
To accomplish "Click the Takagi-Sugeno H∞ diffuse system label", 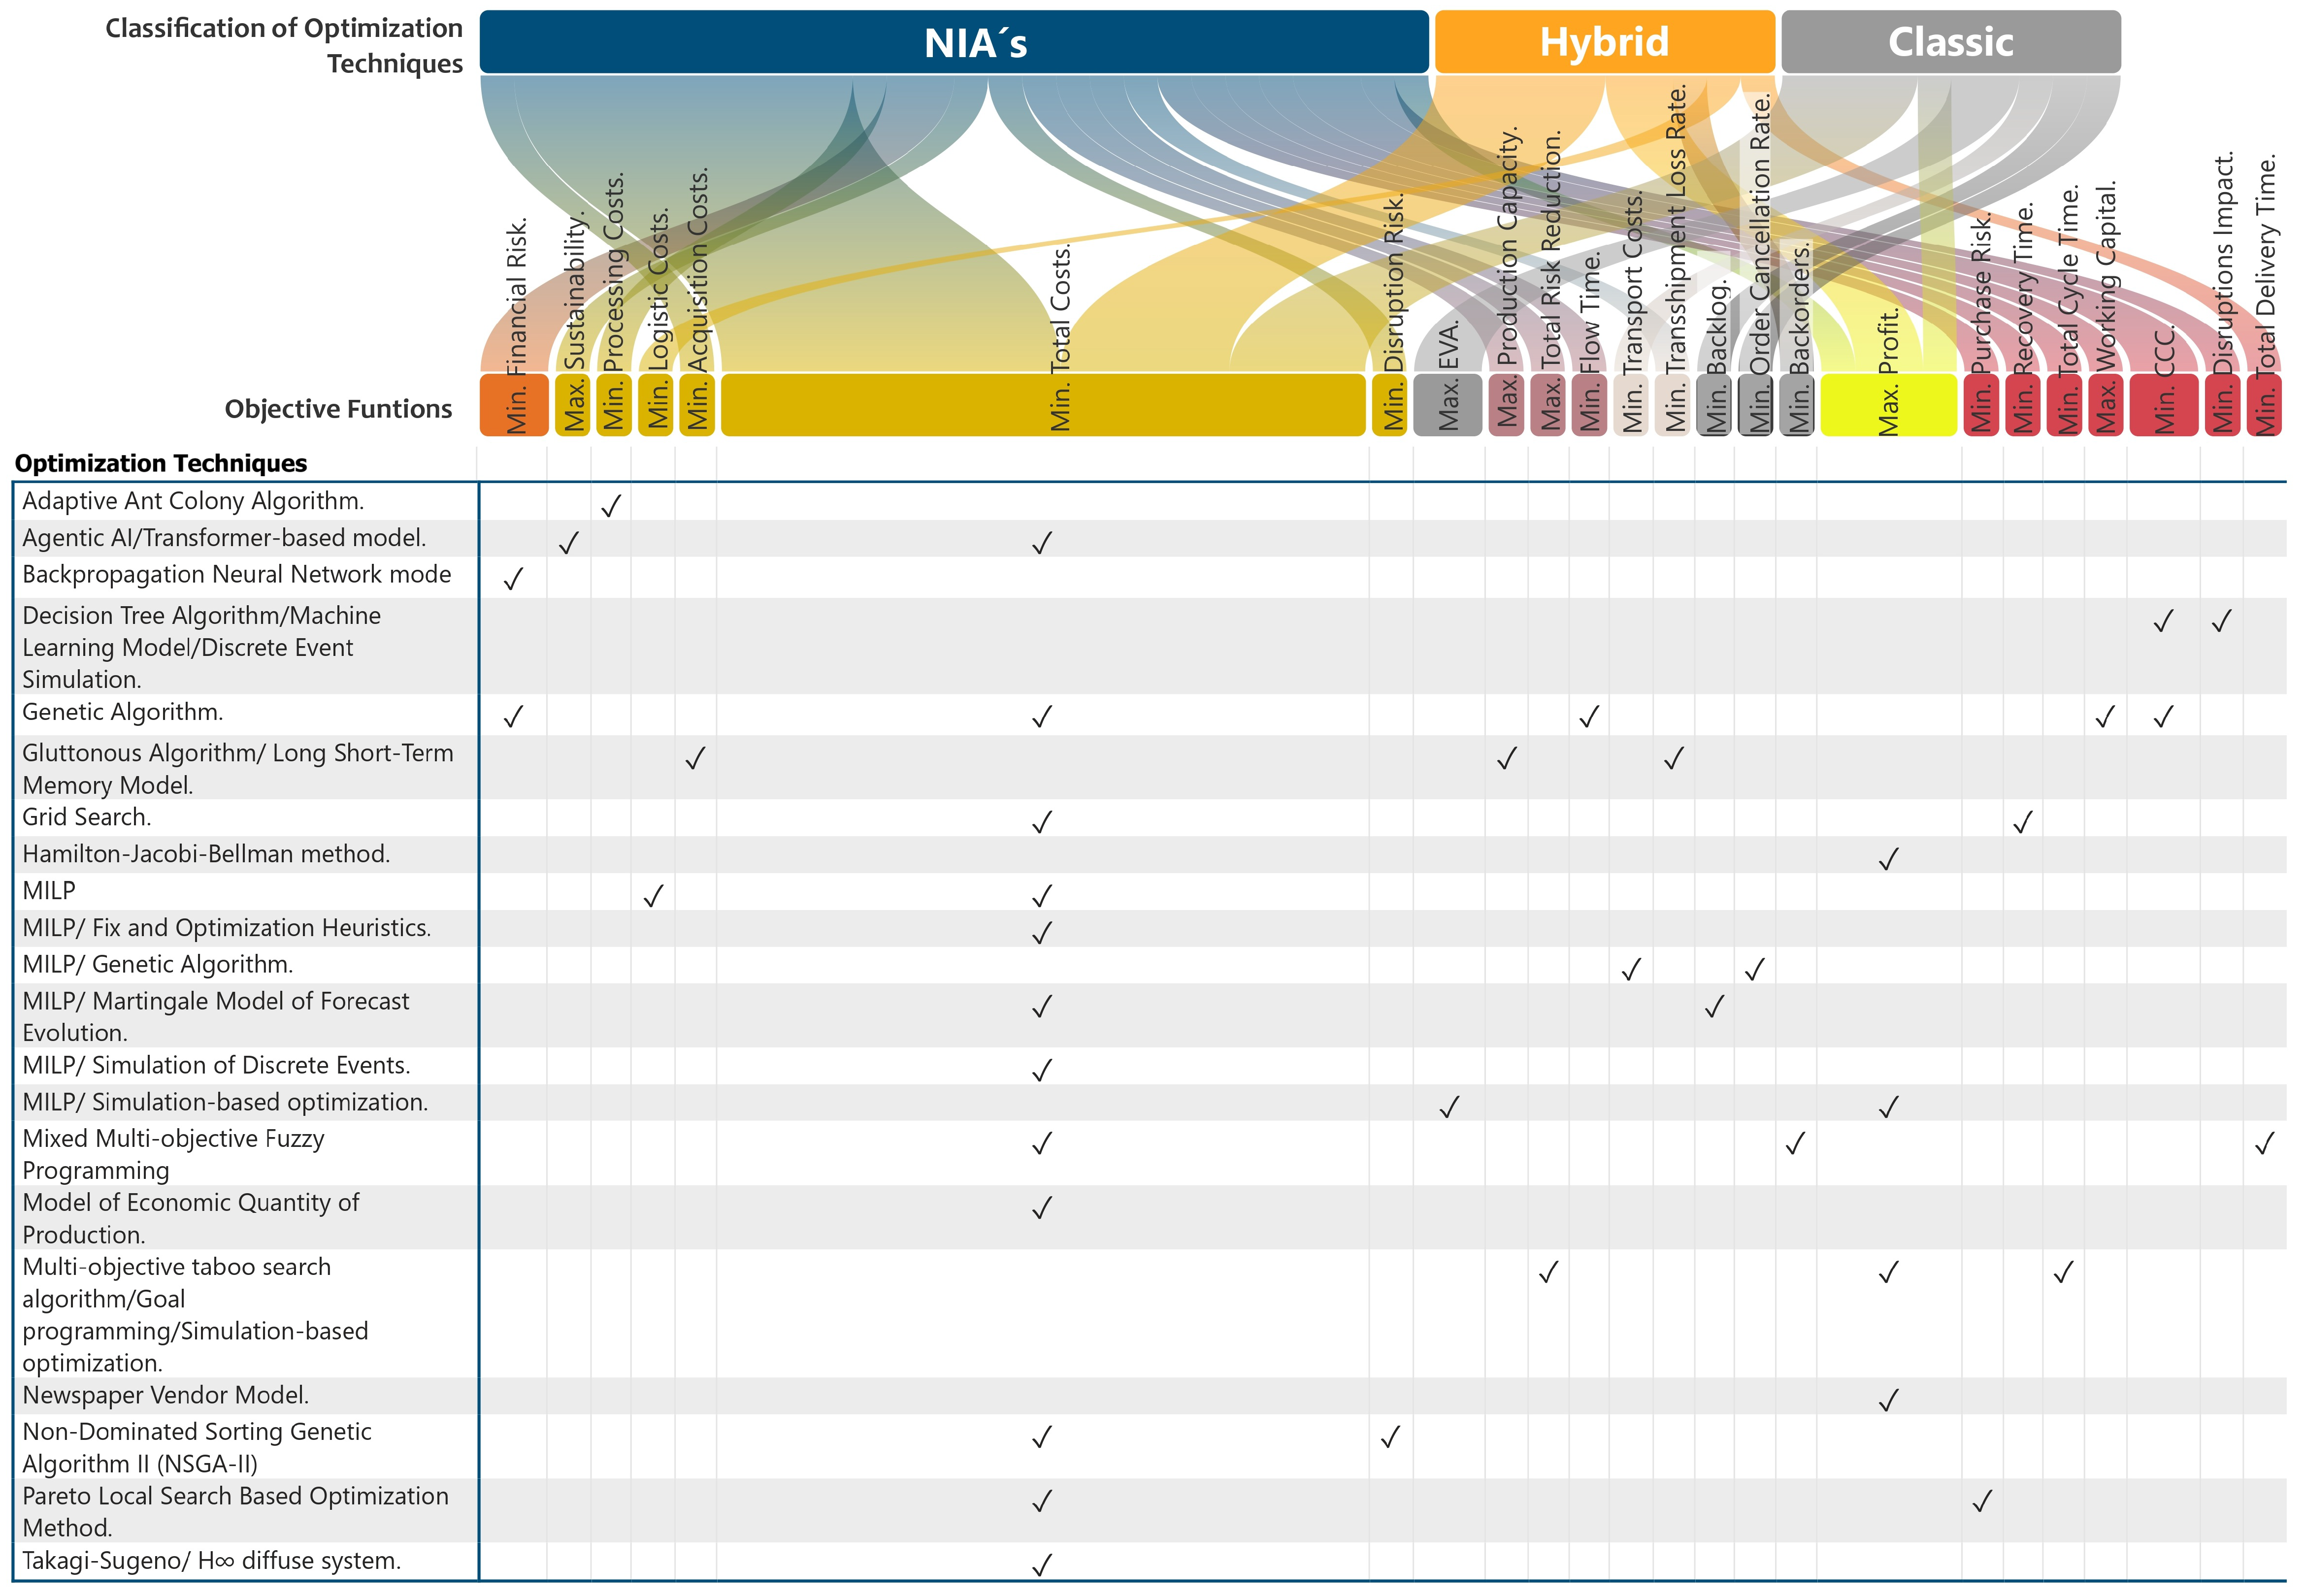I will pos(211,1561).
